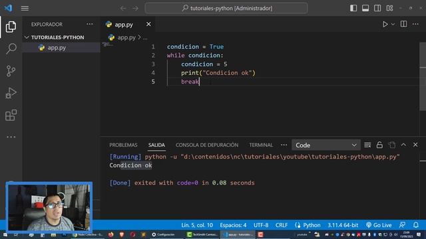Click the tutoriales-python command center search box

(x=226, y=8)
